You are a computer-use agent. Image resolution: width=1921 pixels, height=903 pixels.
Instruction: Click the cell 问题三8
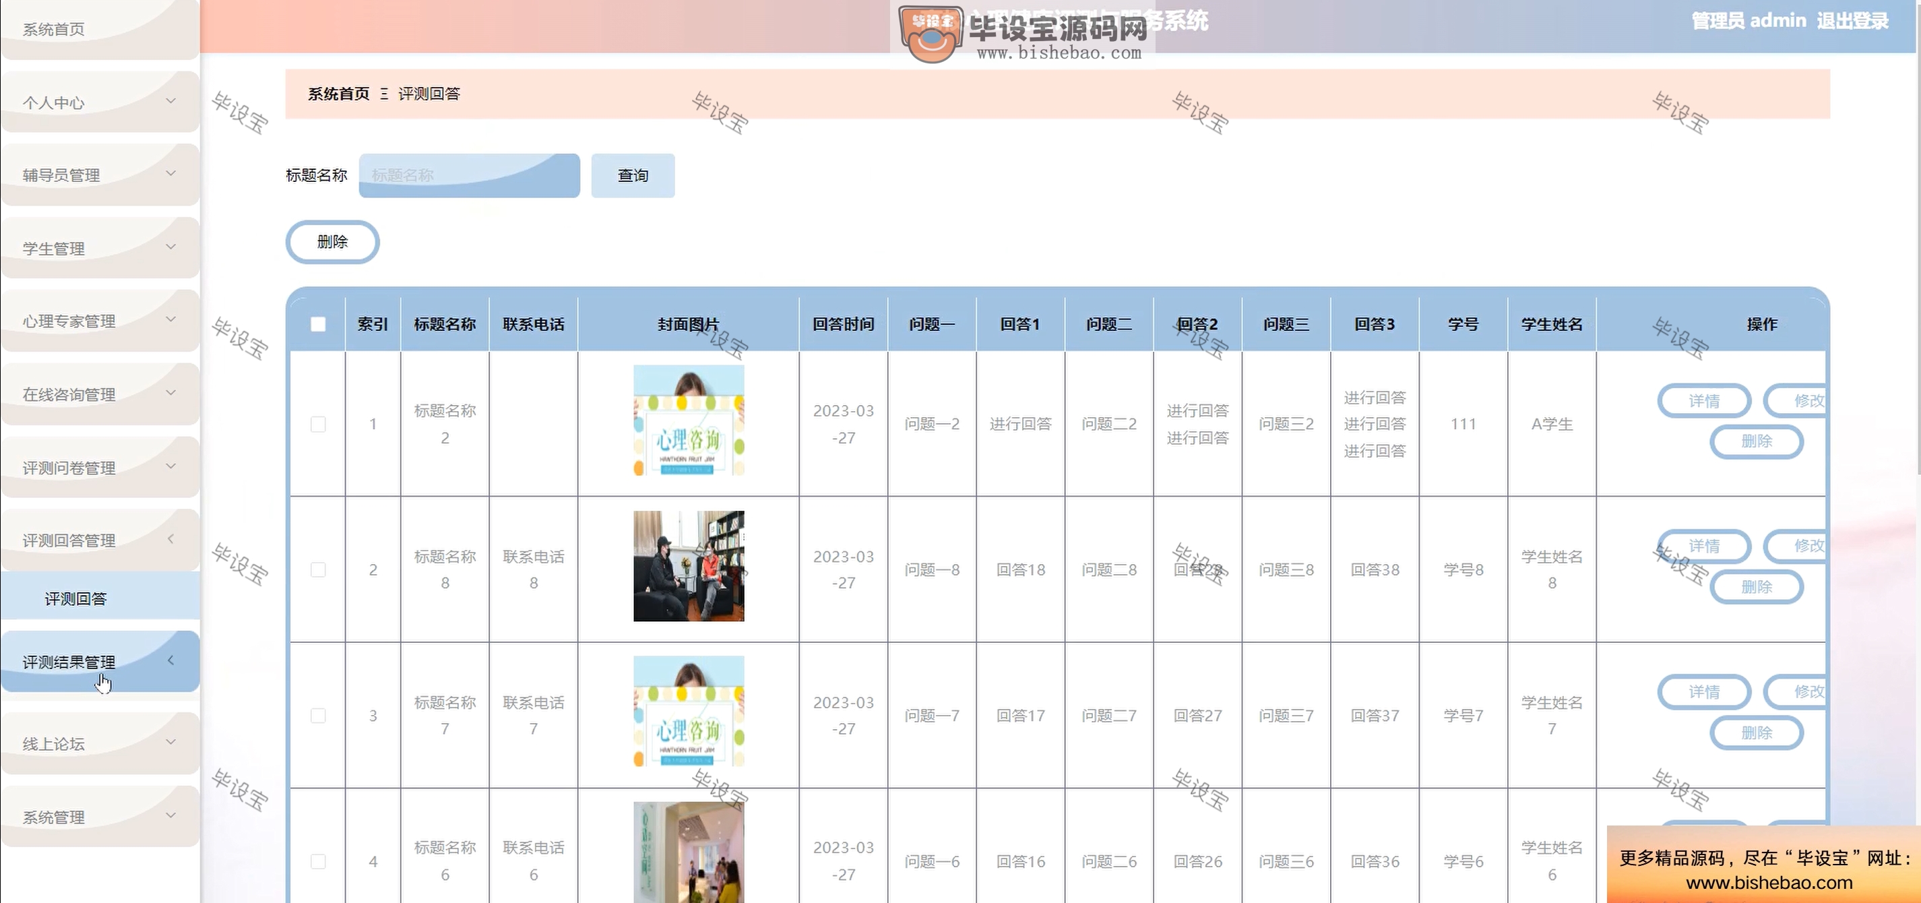pos(1286,569)
